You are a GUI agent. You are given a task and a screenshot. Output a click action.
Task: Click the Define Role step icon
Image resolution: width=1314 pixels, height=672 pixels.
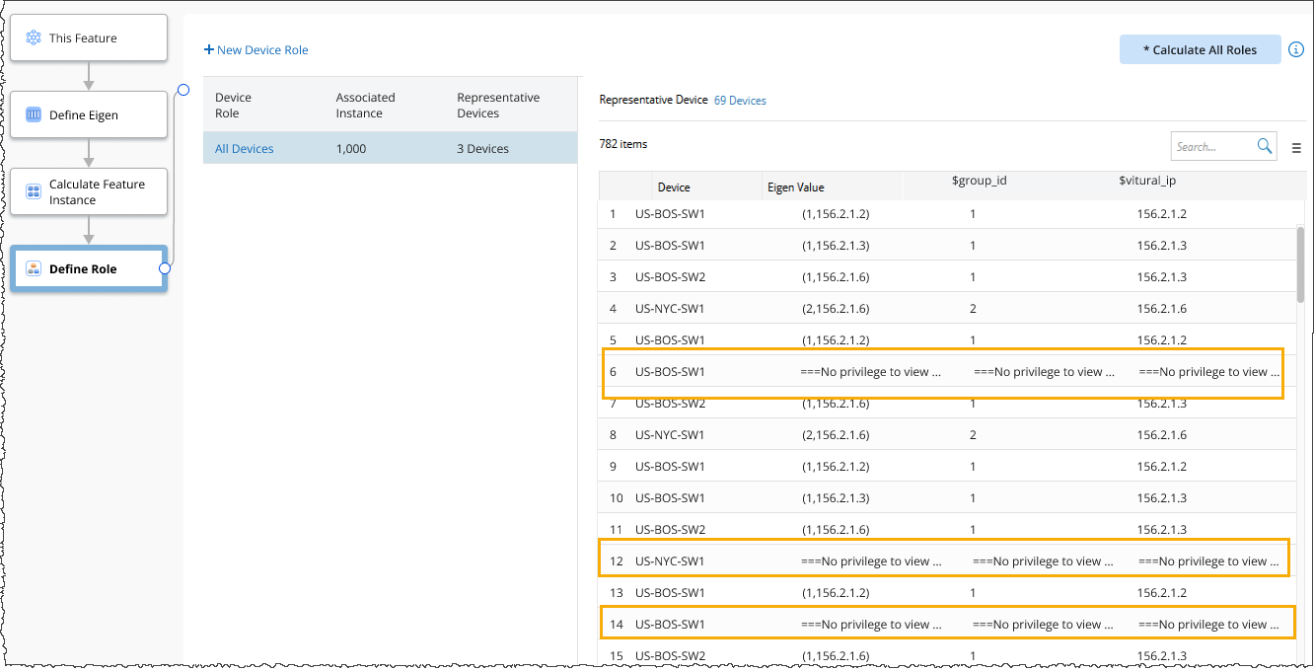[34, 269]
